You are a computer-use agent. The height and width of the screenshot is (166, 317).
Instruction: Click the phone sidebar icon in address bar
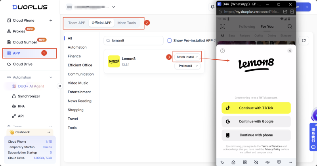(292, 12)
